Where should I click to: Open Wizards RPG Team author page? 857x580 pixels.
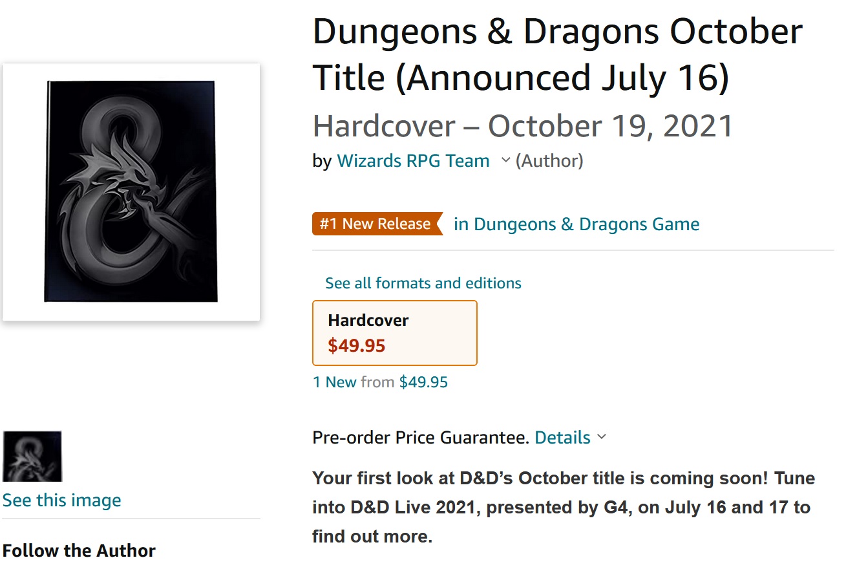pos(413,160)
